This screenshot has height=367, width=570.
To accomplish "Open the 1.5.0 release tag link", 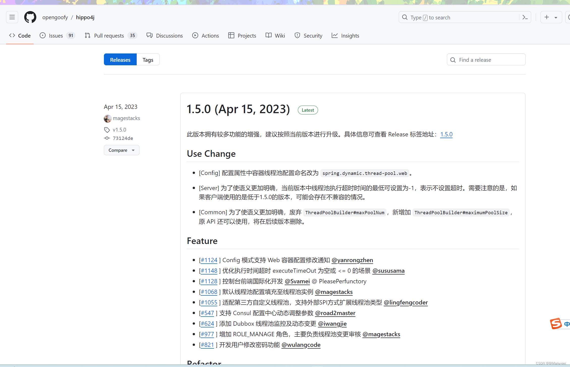I will [446, 134].
